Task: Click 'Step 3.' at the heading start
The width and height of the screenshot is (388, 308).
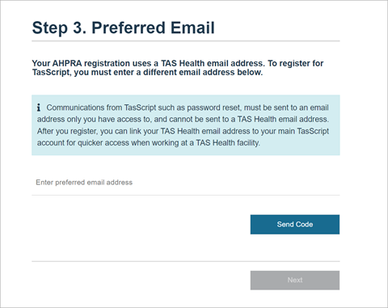Action: point(59,27)
